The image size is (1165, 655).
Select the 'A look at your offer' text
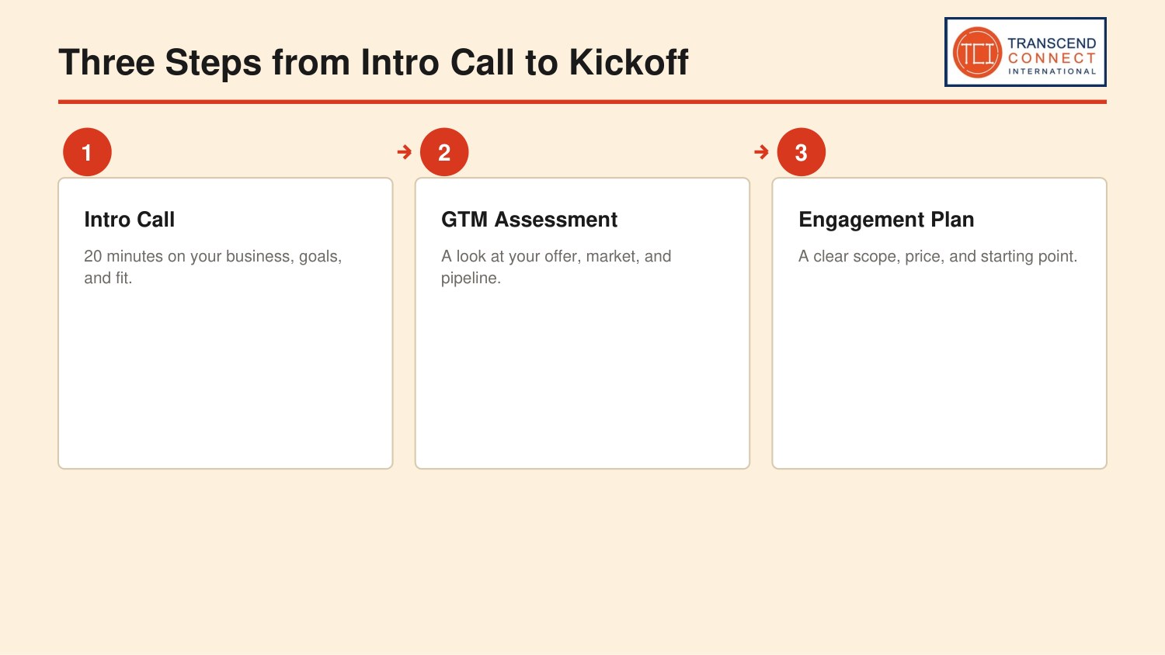(x=556, y=267)
